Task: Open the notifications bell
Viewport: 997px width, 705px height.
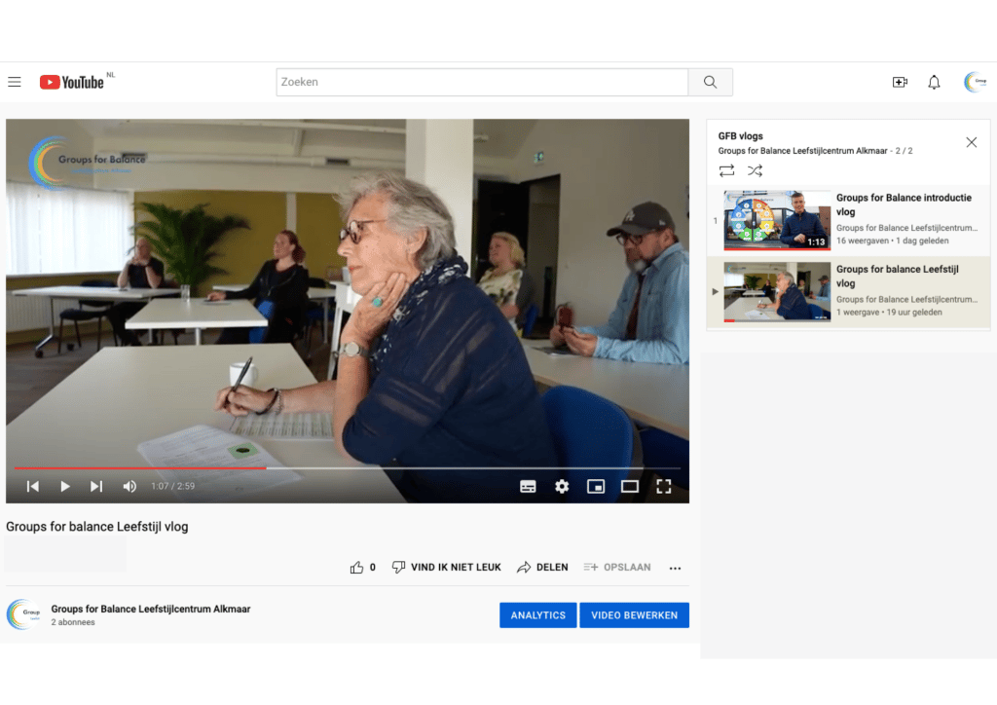Action: click(934, 82)
